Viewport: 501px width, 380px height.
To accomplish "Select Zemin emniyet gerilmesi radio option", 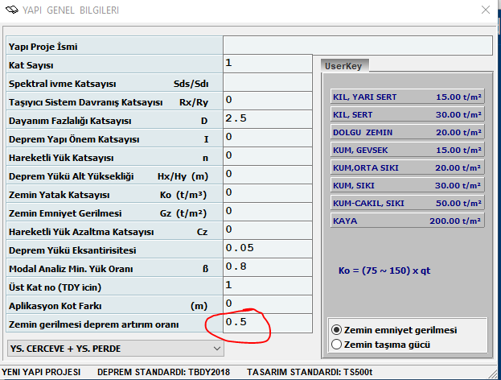I will (x=337, y=330).
